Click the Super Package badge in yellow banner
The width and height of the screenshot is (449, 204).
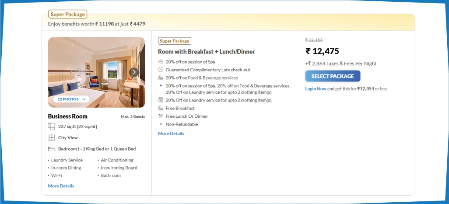(67, 14)
